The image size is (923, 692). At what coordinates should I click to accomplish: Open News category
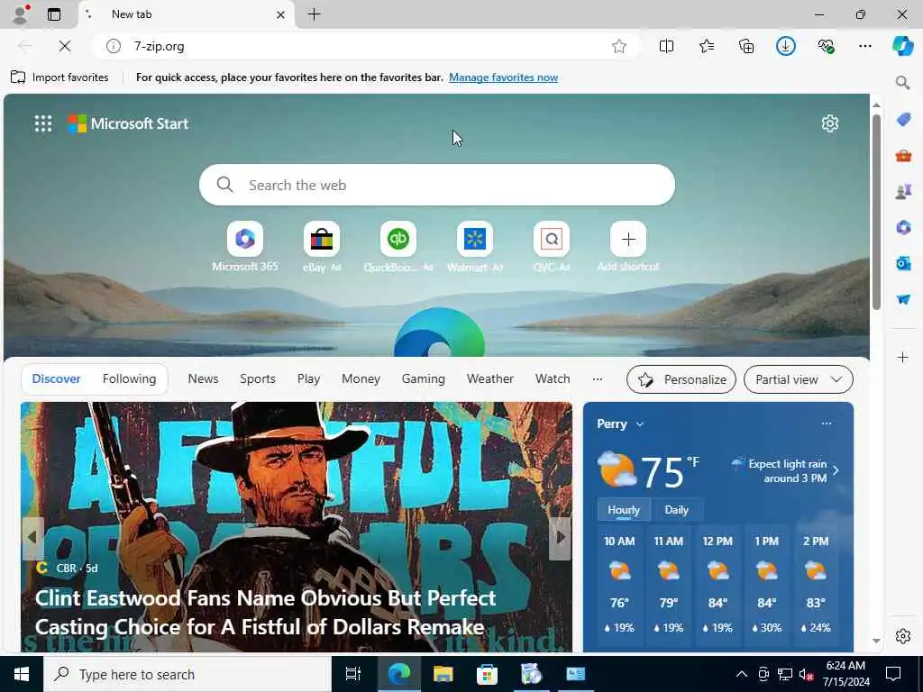[x=203, y=379]
